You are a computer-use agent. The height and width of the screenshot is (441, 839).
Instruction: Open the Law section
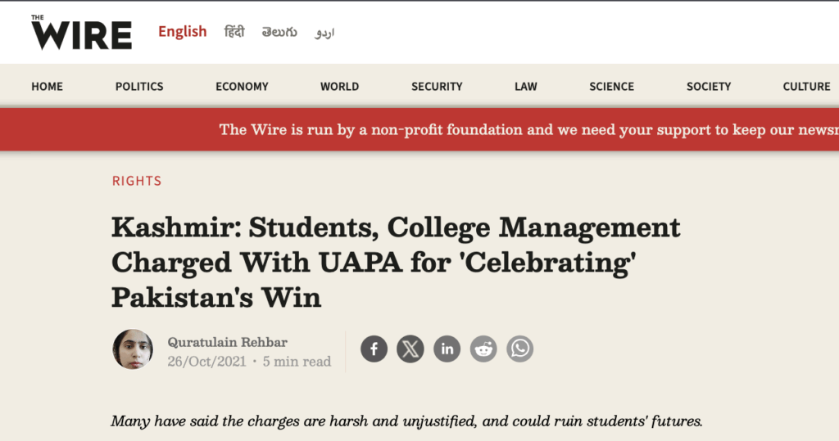(x=526, y=86)
